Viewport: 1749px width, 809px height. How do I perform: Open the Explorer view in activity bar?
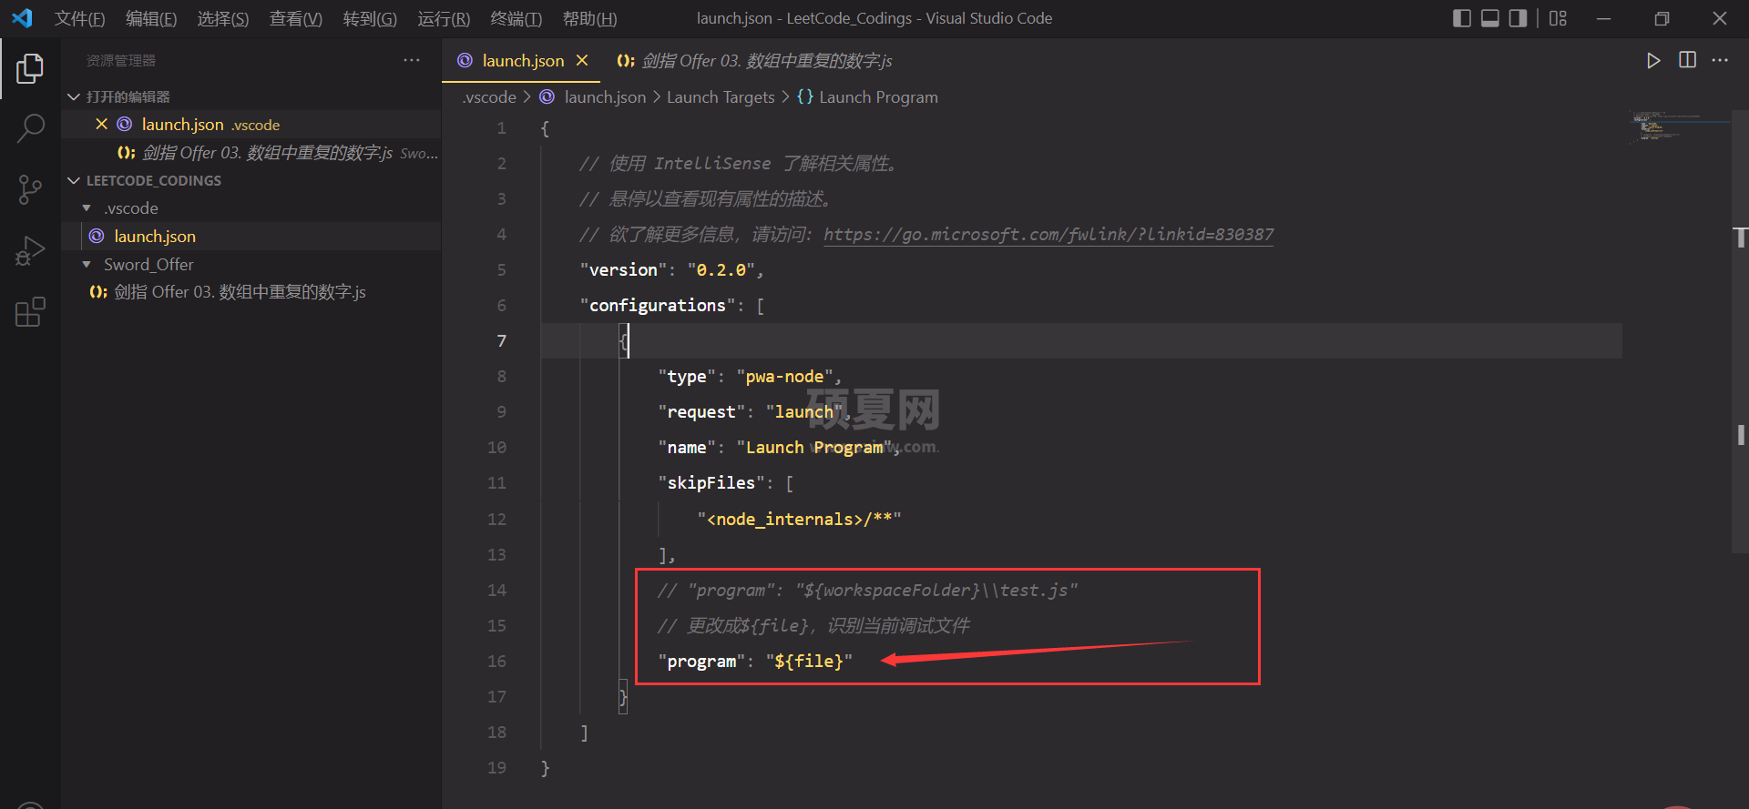click(30, 69)
